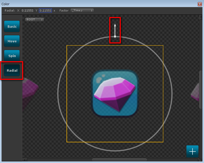204x163 pixels.
Task: Select the Spin mode button
Action: (12, 55)
